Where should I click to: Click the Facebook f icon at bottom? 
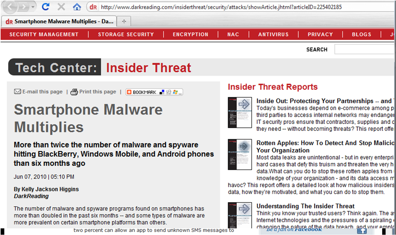tap(362, 231)
